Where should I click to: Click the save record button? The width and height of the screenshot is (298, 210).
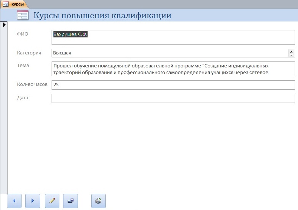tap(71, 201)
